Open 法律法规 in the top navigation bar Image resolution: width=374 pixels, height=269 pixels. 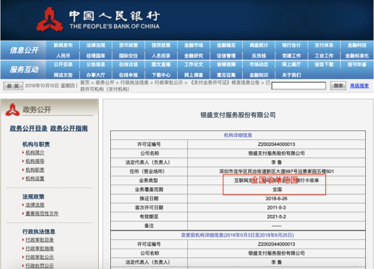[95, 45]
